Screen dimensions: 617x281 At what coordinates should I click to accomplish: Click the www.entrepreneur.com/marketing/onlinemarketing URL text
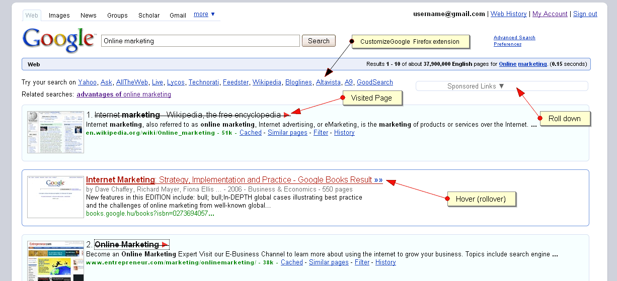(171, 262)
